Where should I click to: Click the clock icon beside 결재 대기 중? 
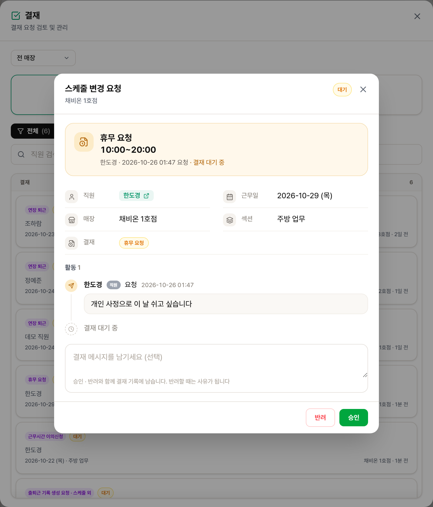(71, 329)
